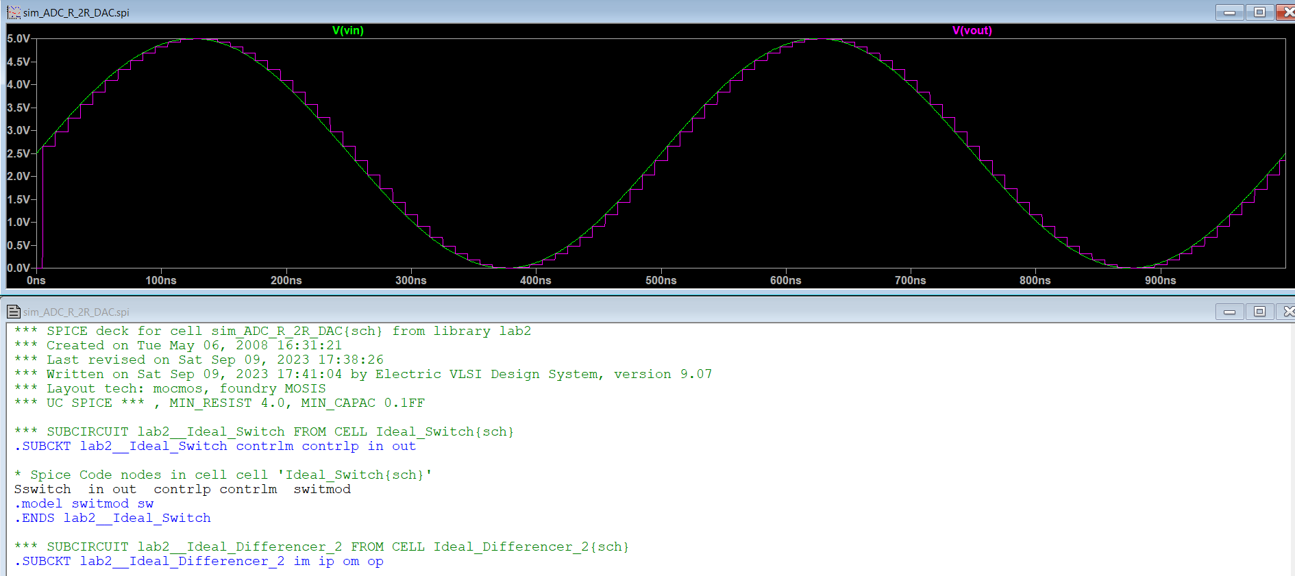The image size is (1295, 576).
Task: Maximize the netlist text window
Action: (1259, 312)
